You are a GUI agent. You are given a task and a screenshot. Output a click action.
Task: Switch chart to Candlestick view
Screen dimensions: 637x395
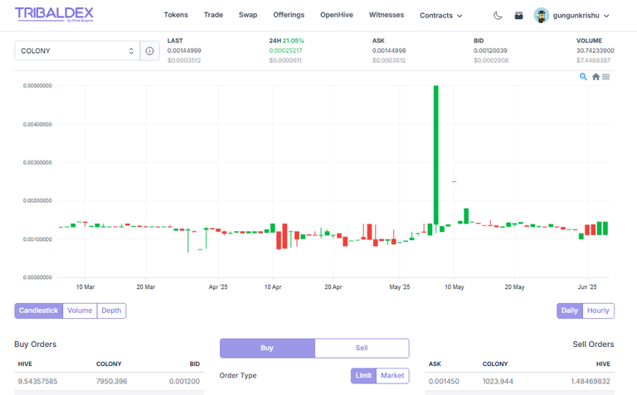tap(39, 311)
